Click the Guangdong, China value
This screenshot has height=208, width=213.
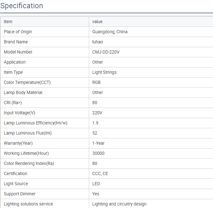pyautogui.click(x=110, y=32)
